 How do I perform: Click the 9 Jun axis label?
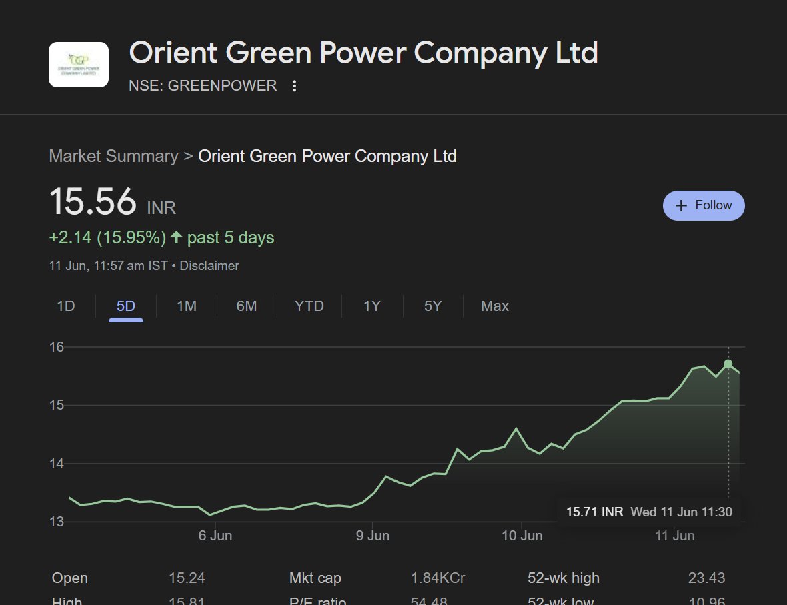coord(373,536)
